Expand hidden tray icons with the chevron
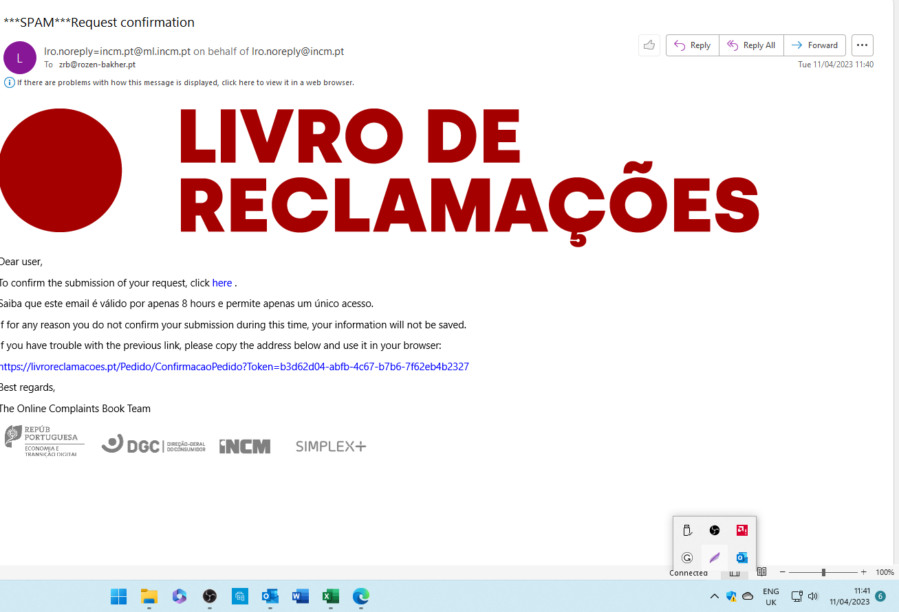The height and width of the screenshot is (612, 899). point(714,596)
